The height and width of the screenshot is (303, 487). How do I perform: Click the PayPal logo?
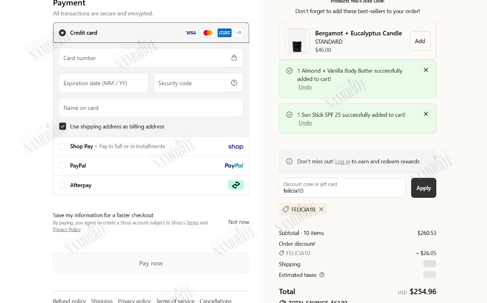pos(234,166)
